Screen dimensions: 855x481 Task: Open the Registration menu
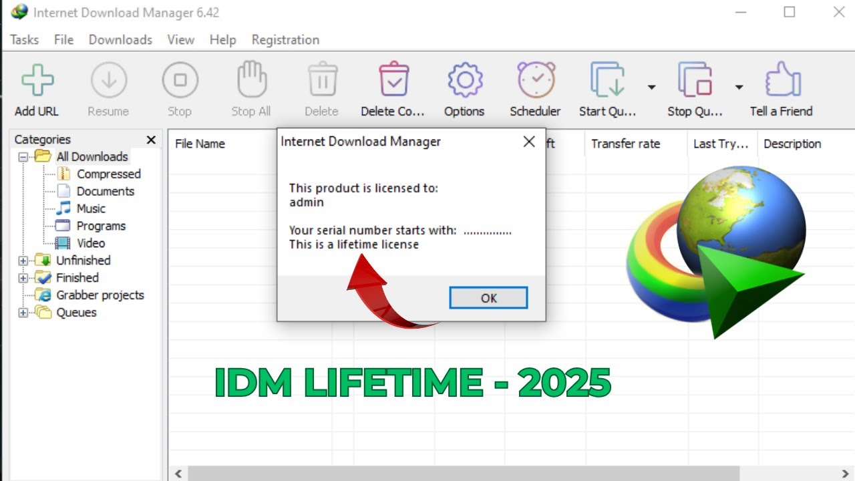tap(285, 40)
